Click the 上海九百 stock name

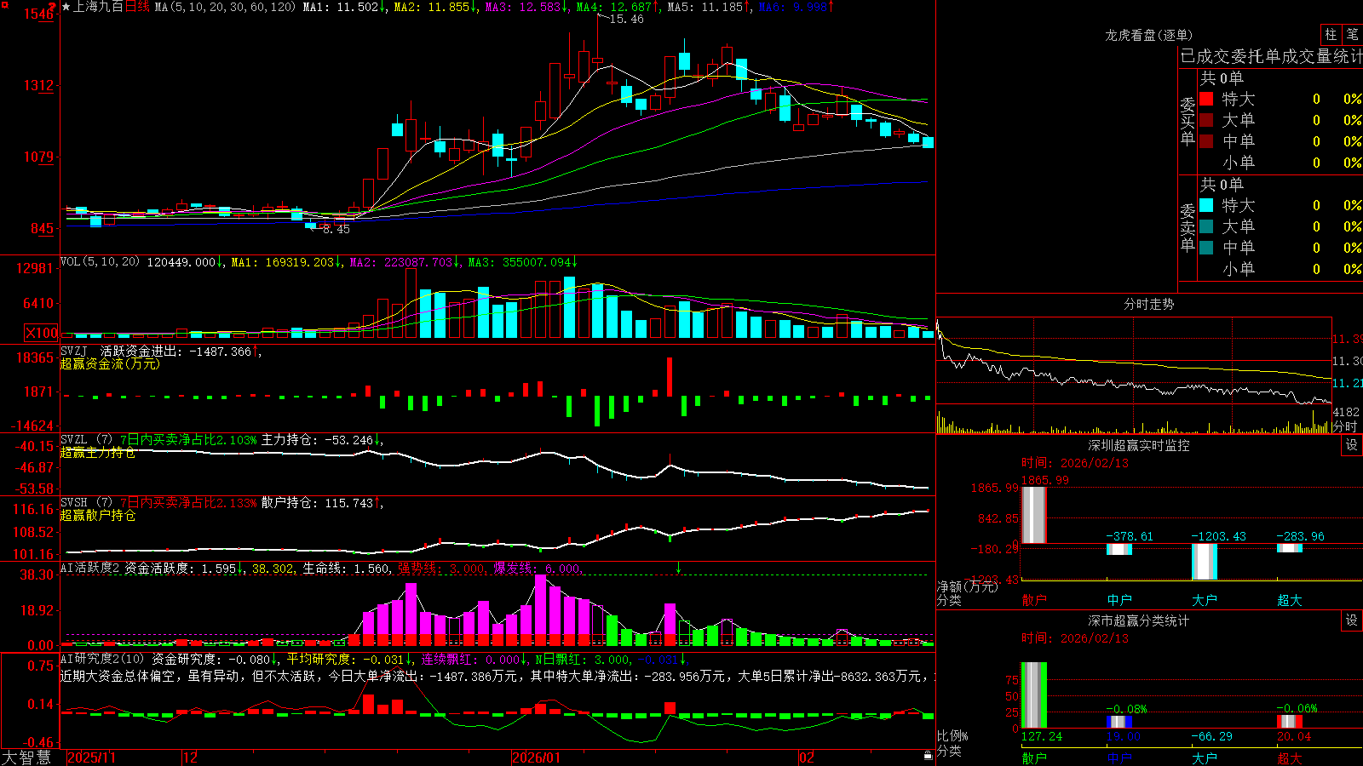[x=99, y=7]
